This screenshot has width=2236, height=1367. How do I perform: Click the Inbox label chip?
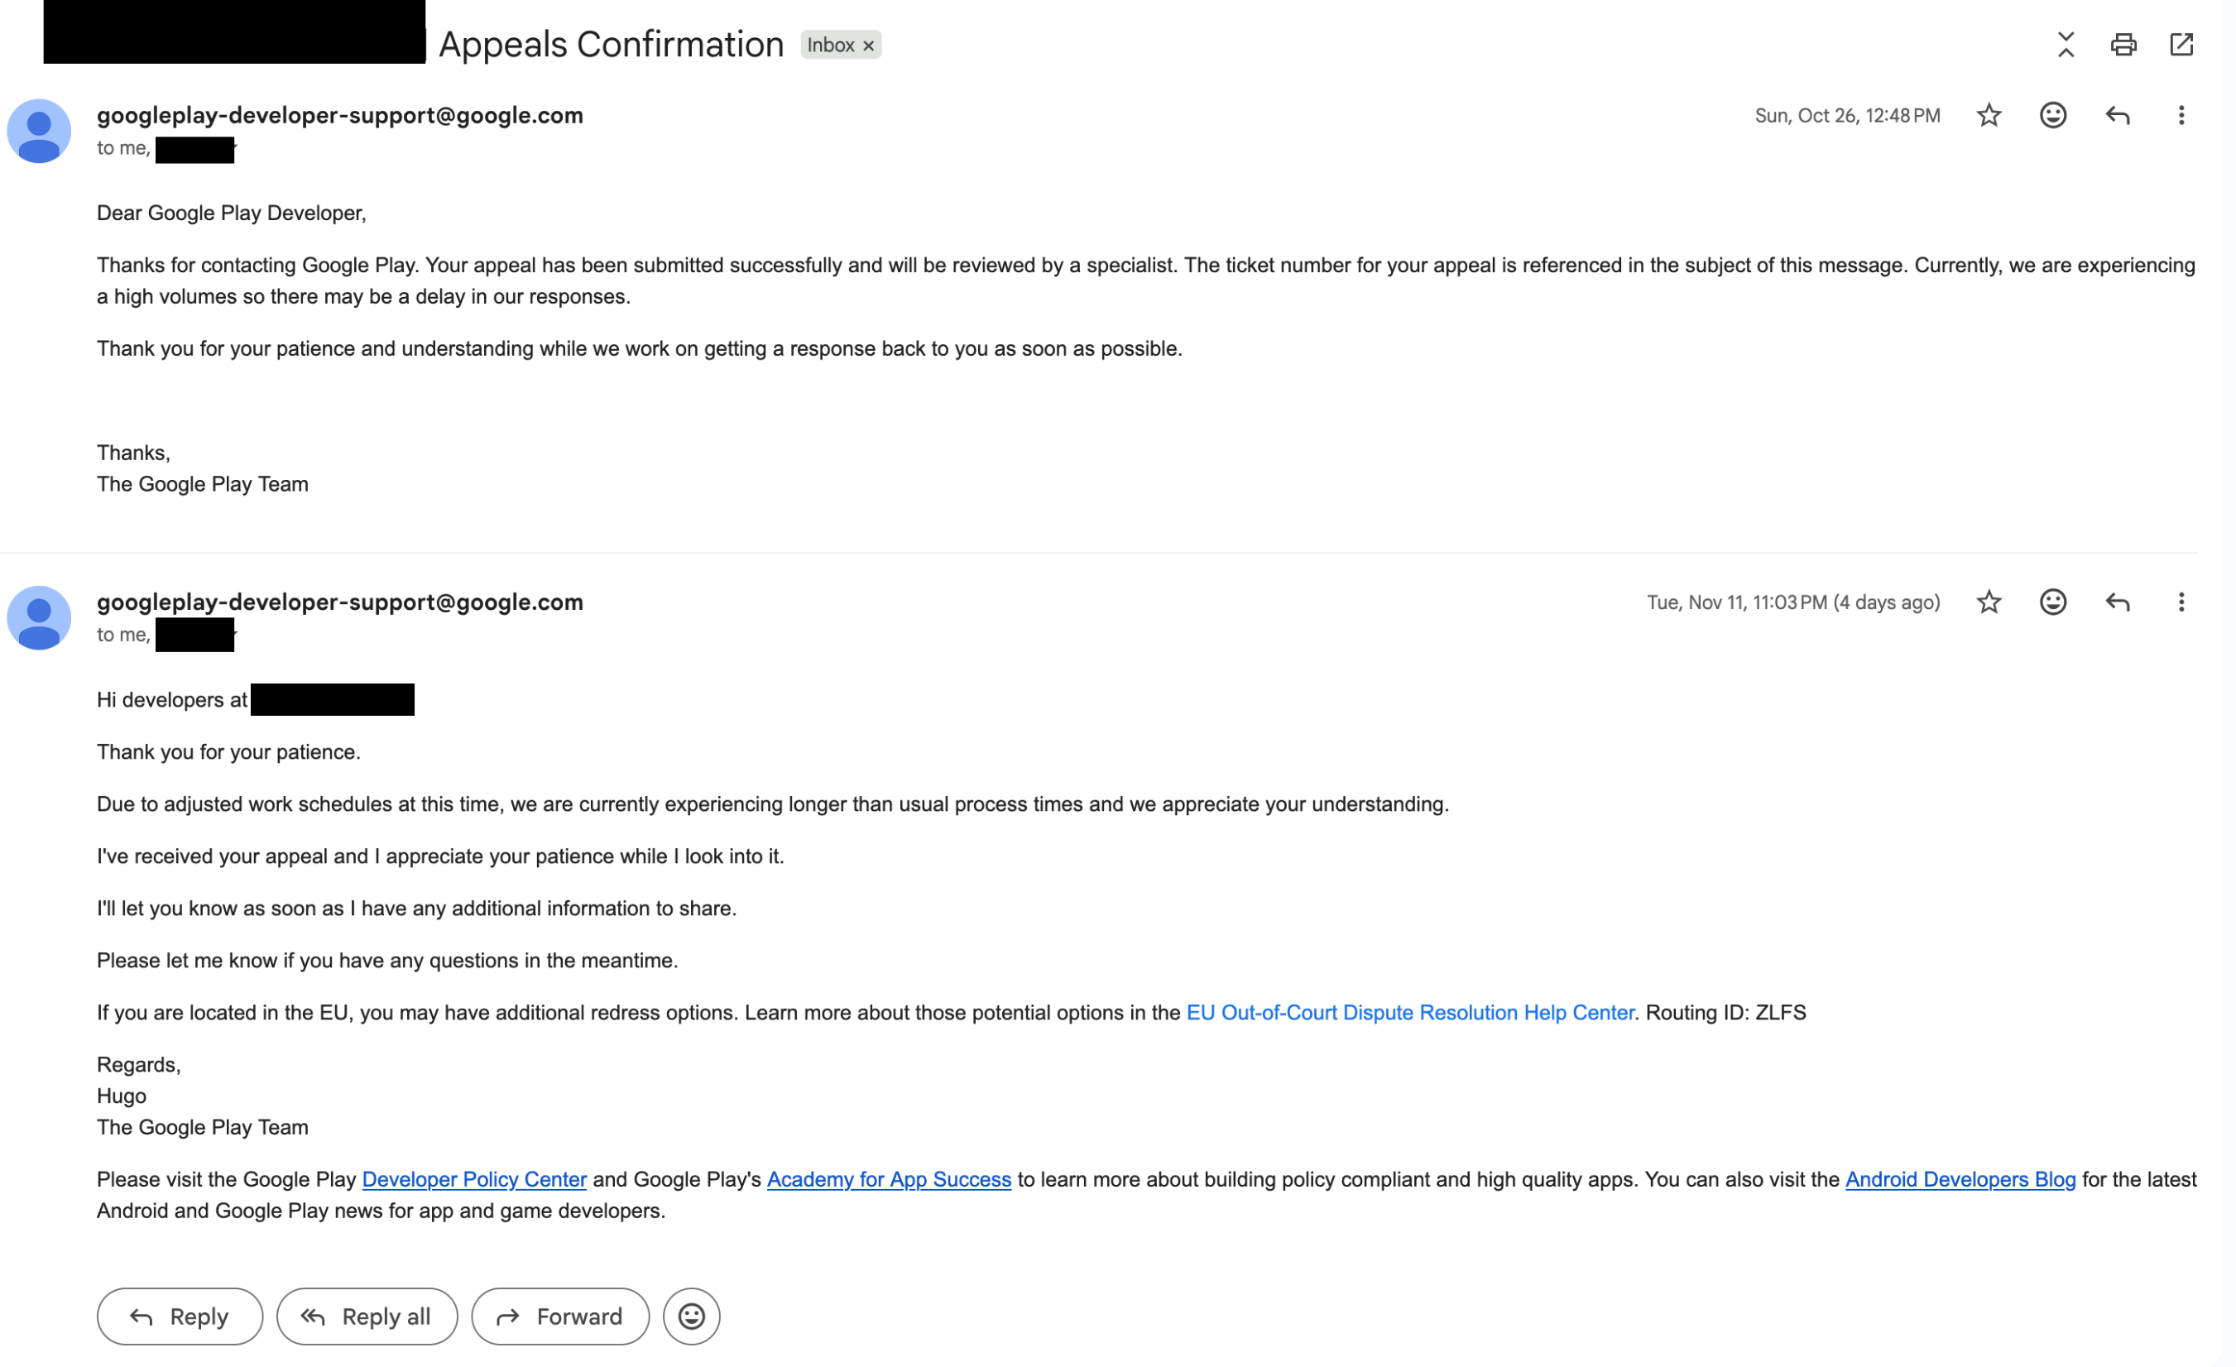pyautogui.click(x=842, y=45)
